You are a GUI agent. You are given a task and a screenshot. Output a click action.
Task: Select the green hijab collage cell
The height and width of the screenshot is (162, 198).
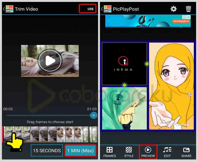[124, 108]
